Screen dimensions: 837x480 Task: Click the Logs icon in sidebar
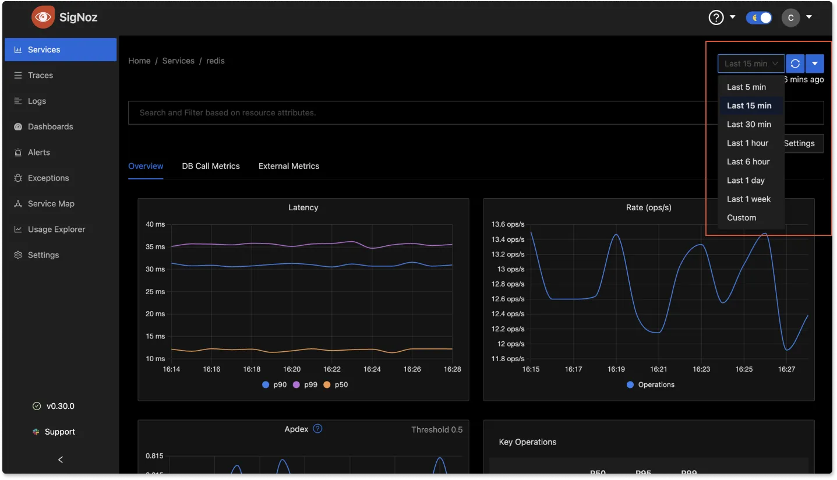[x=17, y=101]
